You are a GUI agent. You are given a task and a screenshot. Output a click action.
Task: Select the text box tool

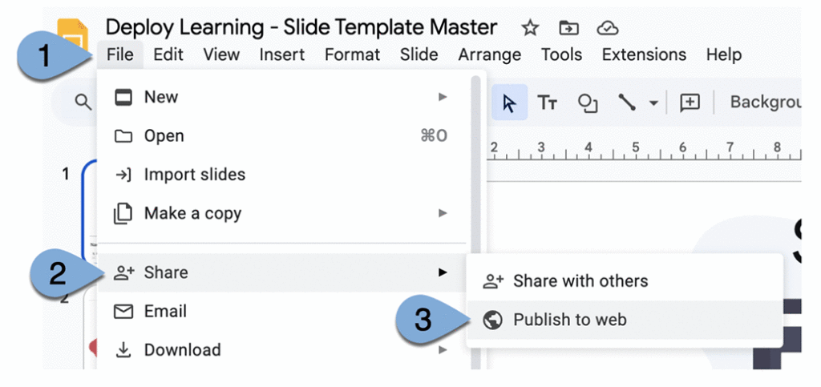[548, 103]
